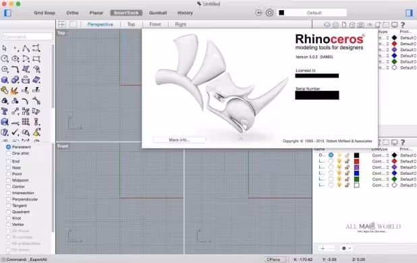This screenshot has height=263, width=417.
Task: Open the CPlane dropdown in status bar
Action: pyautogui.click(x=277, y=260)
